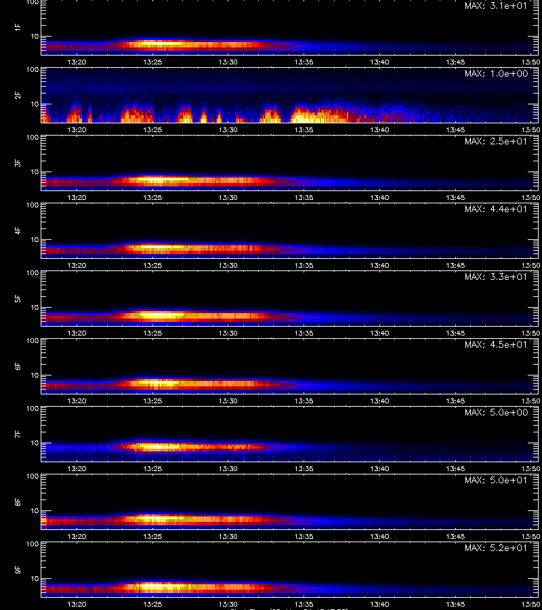Click the 13:30 time tick below panel 2F
542x610 pixels.
(x=228, y=129)
